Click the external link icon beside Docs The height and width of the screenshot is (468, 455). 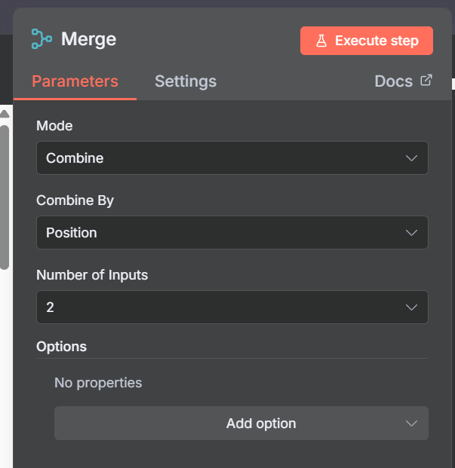(426, 81)
